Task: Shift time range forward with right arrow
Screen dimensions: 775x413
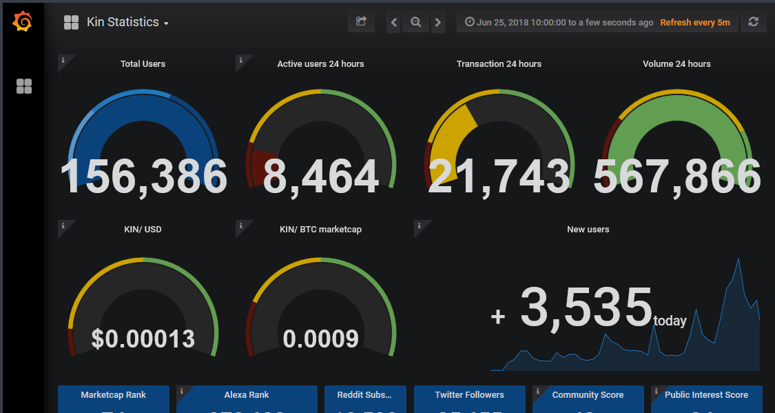Action: [438, 22]
